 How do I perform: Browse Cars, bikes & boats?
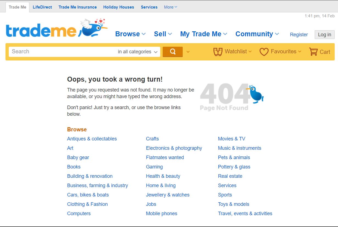pos(88,195)
